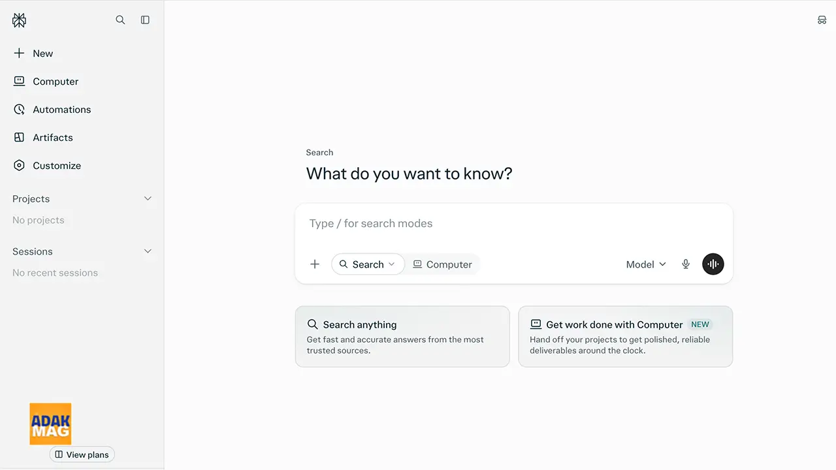The height and width of the screenshot is (470, 836).
Task: Start voice dictation with the microphone icon
Action: pos(686,264)
